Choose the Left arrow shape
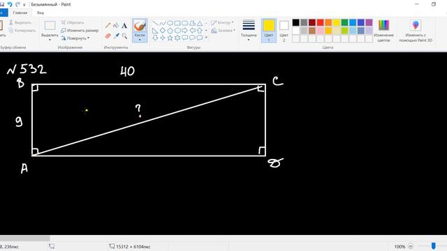This screenshot has height=251, width=447. click(x=193, y=31)
